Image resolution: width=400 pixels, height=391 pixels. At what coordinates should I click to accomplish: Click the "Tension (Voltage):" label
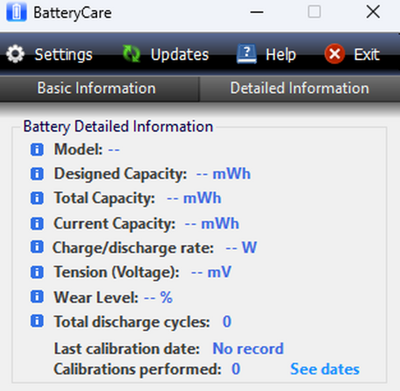click(x=117, y=272)
